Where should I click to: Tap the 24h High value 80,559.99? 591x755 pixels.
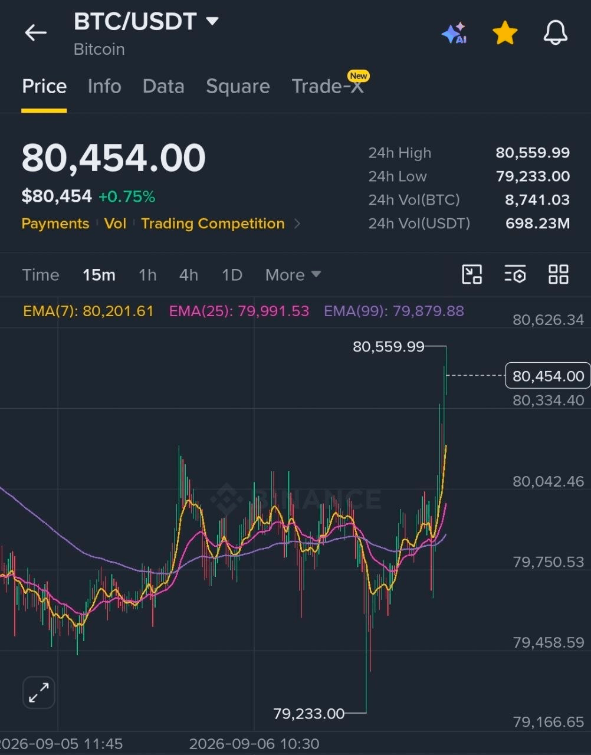coord(533,153)
